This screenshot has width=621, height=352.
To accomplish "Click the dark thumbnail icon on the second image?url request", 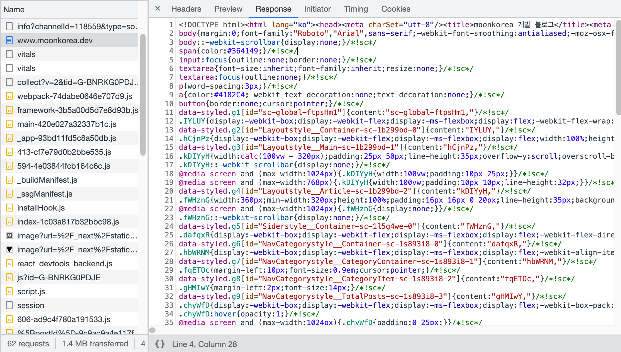I will click(9, 249).
